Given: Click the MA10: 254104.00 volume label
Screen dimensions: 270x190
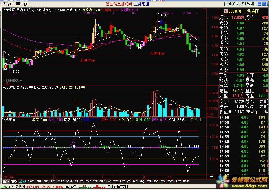Looking at the screenshot, I should tap(72, 87).
